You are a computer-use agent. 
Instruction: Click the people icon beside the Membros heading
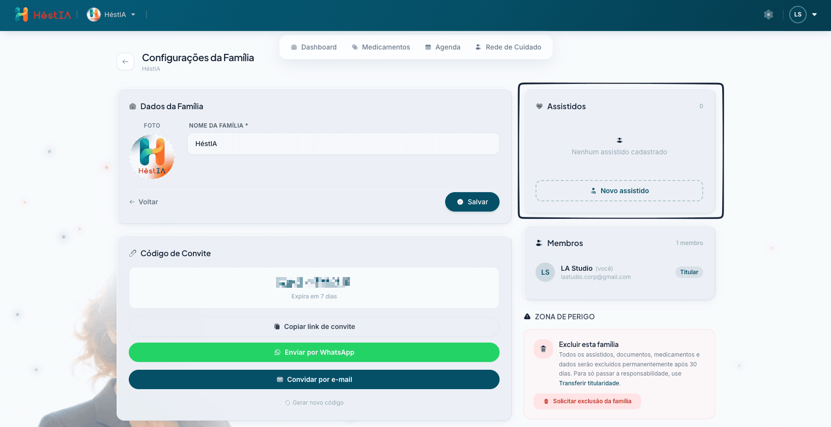539,243
